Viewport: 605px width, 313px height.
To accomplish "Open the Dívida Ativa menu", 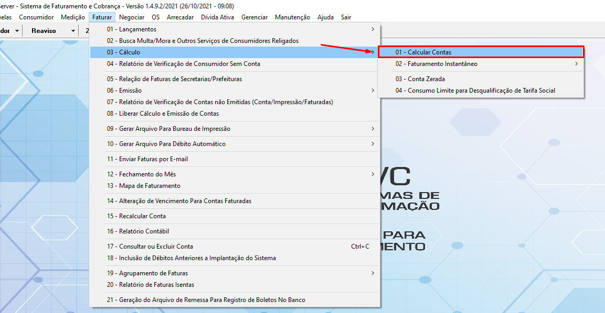I will click(217, 17).
